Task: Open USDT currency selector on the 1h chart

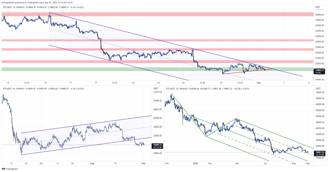Action: pos(318,7)
